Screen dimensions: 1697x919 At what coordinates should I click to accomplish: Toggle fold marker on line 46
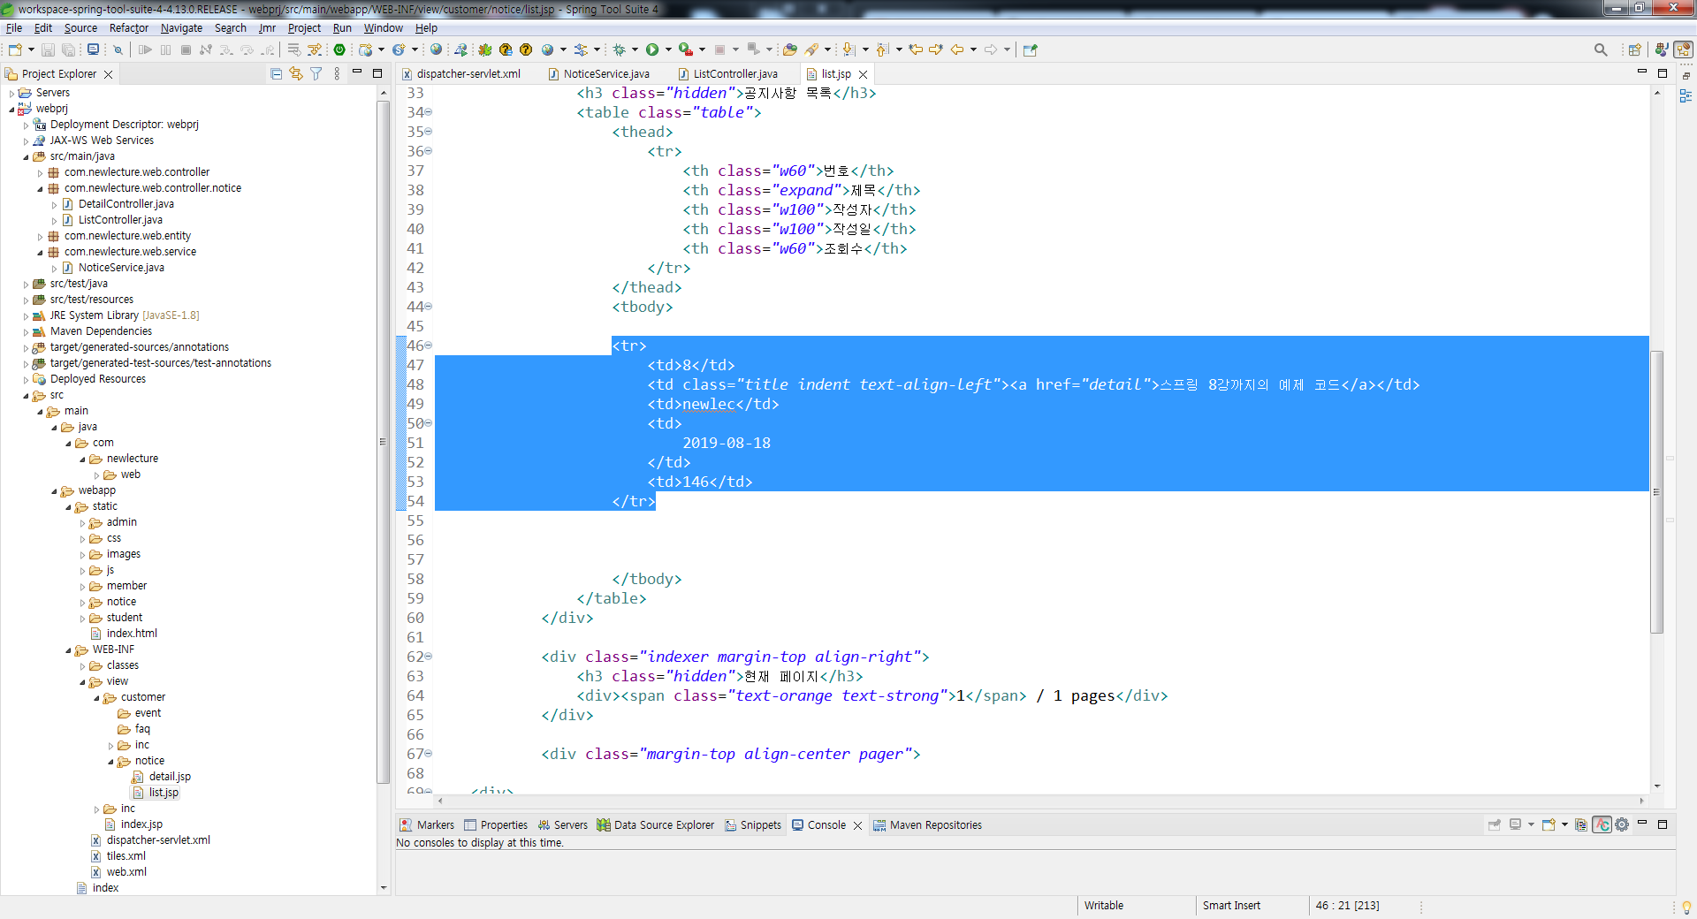click(429, 346)
